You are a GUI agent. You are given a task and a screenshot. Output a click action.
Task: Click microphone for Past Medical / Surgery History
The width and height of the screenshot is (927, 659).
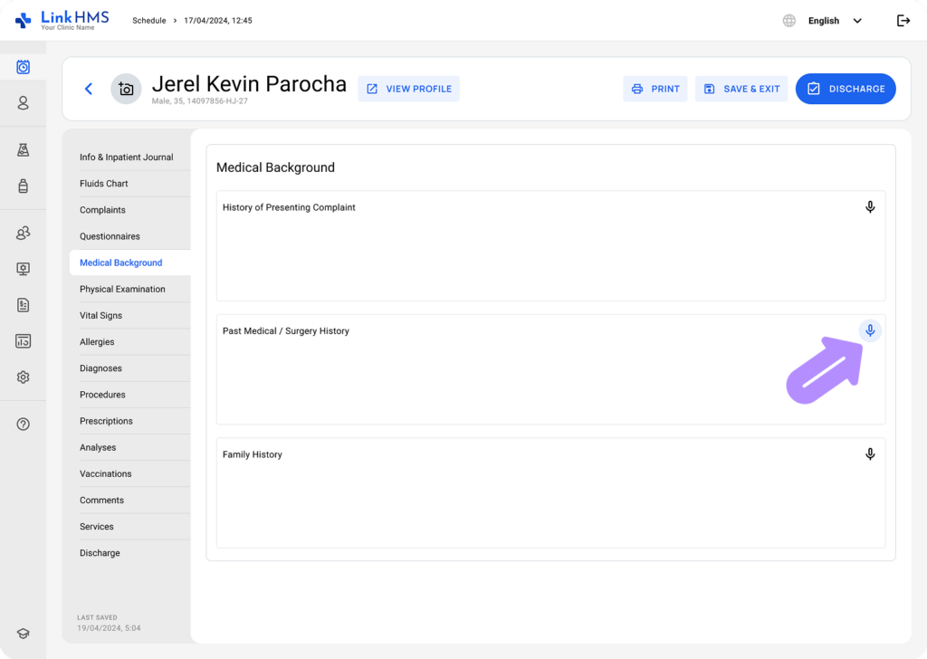(x=870, y=330)
